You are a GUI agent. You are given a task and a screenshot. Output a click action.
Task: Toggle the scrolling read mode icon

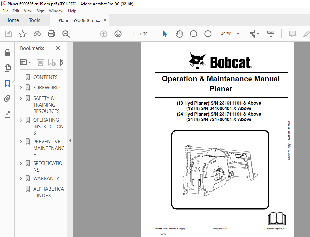(x=271, y=34)
